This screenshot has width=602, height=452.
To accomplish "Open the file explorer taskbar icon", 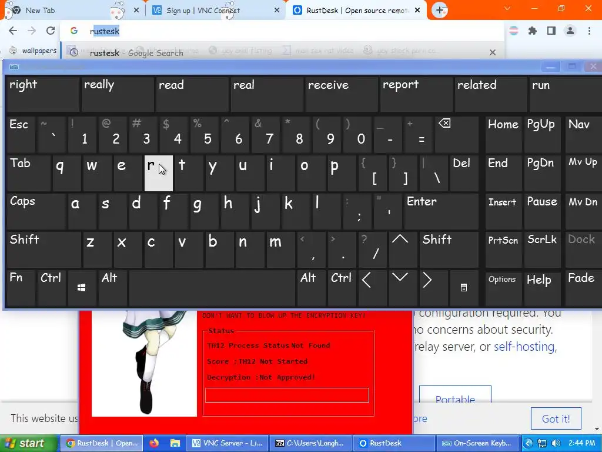I will click(x=175, y=443).
